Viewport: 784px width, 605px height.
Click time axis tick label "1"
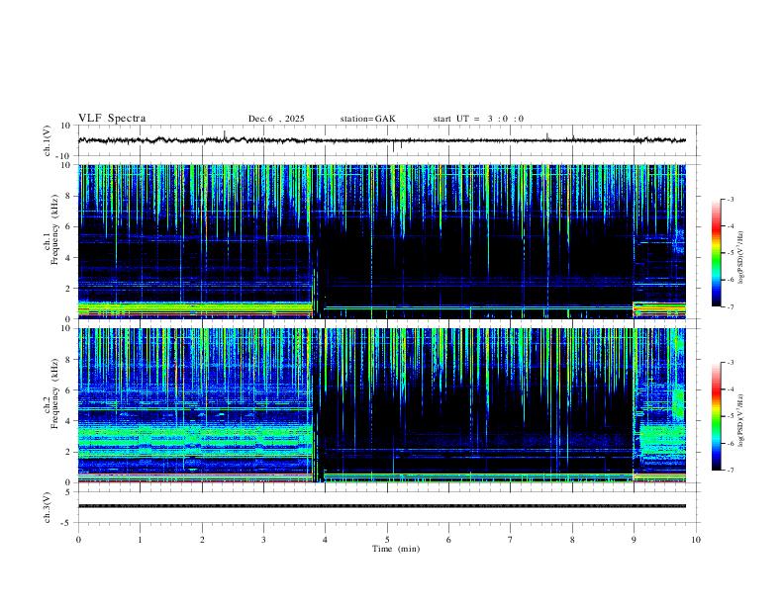pos(140,540)
